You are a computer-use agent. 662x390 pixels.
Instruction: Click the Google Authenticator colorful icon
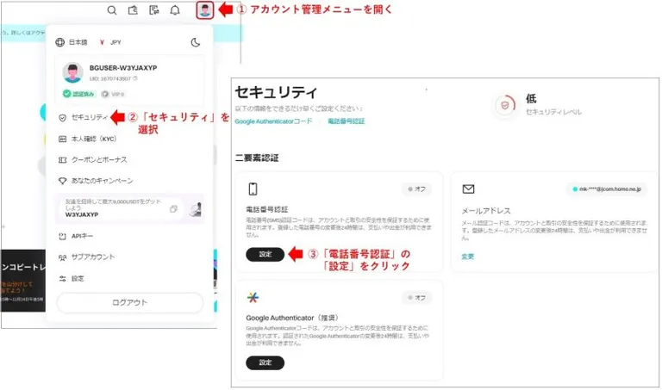click(x=253, y=298)
